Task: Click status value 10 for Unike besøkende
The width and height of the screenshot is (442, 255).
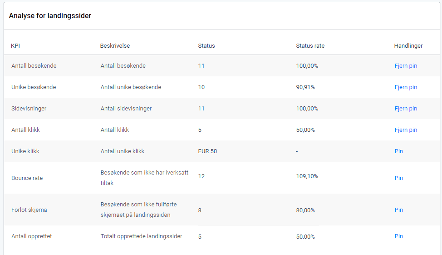Action: pyautogui.click(x=201, y=87)
